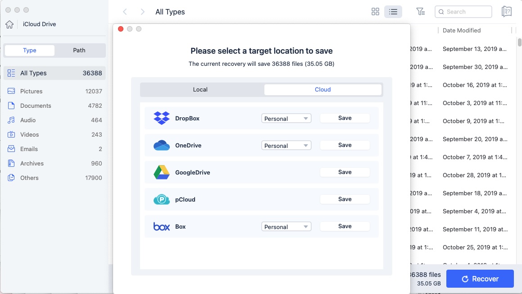522x294 pixels.
Task: Select the Type tab in the sidebar
Action: tap(29, 50)
